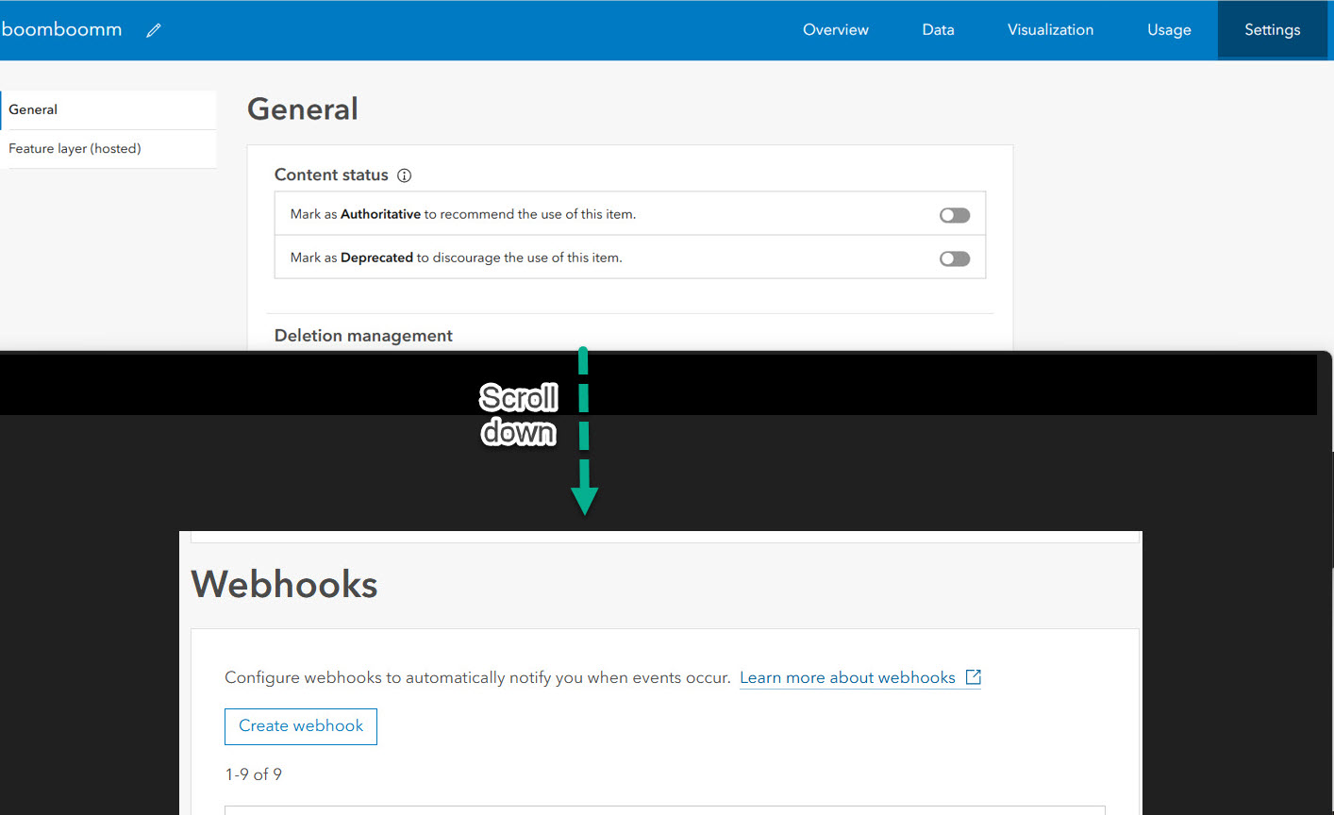Click the boomboomm item name
The height and width of the screenshot is (815, 1334).
pyautogui.click(x=62, y=28)
